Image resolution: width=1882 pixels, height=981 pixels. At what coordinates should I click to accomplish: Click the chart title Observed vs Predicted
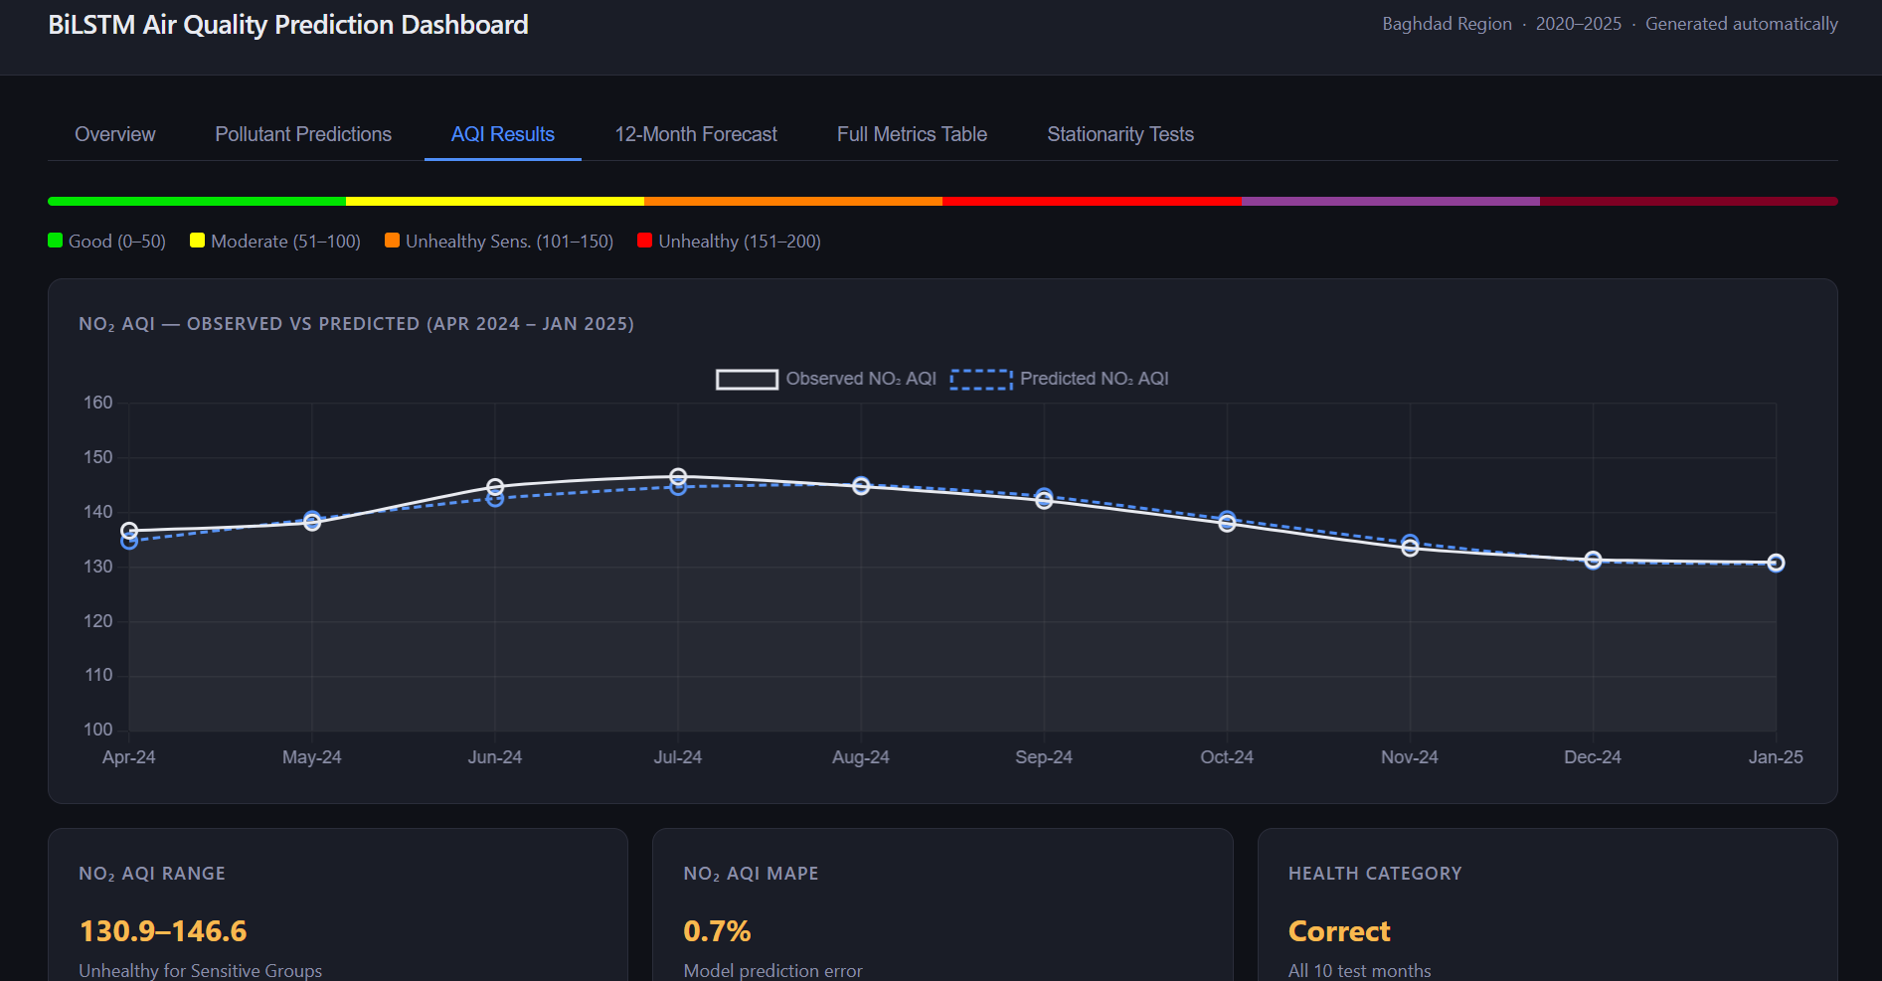pos(356,324)
